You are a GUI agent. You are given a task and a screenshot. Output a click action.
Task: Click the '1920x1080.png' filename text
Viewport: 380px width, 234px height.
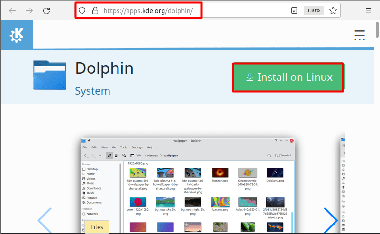tap(138, 163)
